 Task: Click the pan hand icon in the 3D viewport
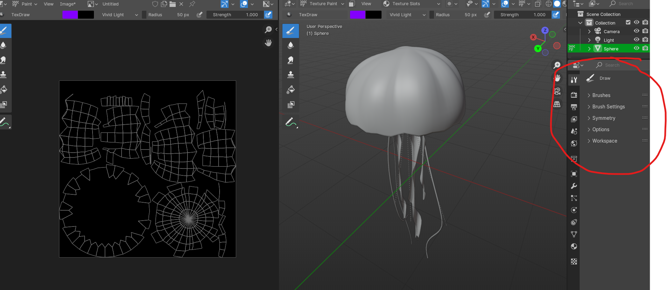click(557, 78)
